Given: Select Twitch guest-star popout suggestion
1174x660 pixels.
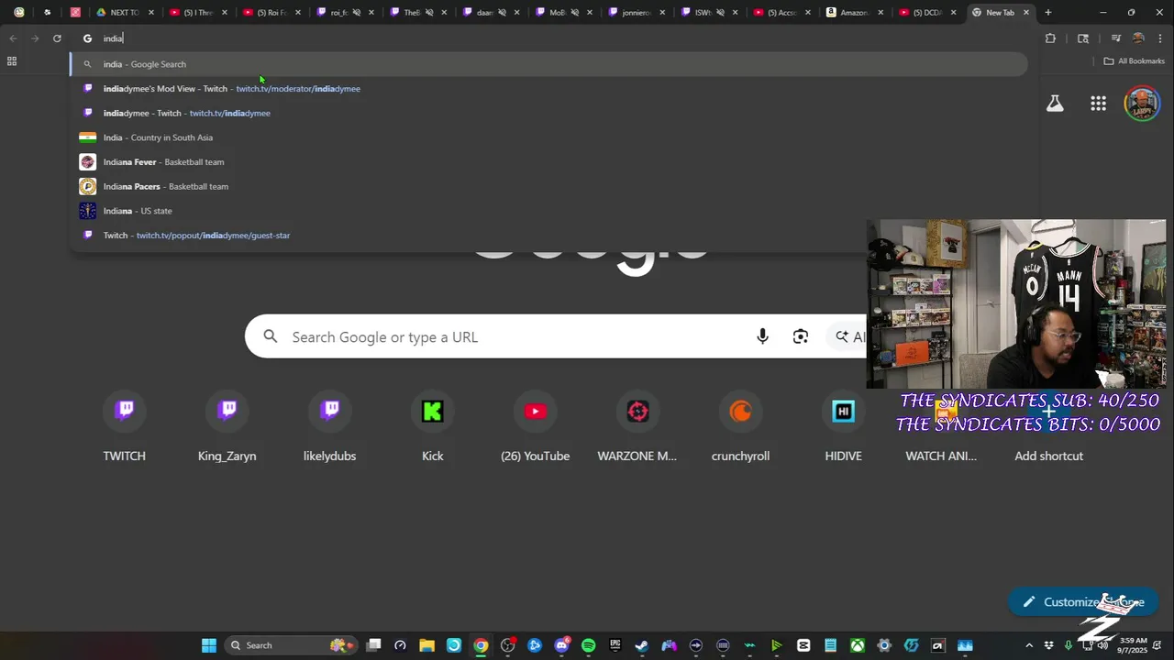Looking at the screenshot, I should click(x=548, y=236).
